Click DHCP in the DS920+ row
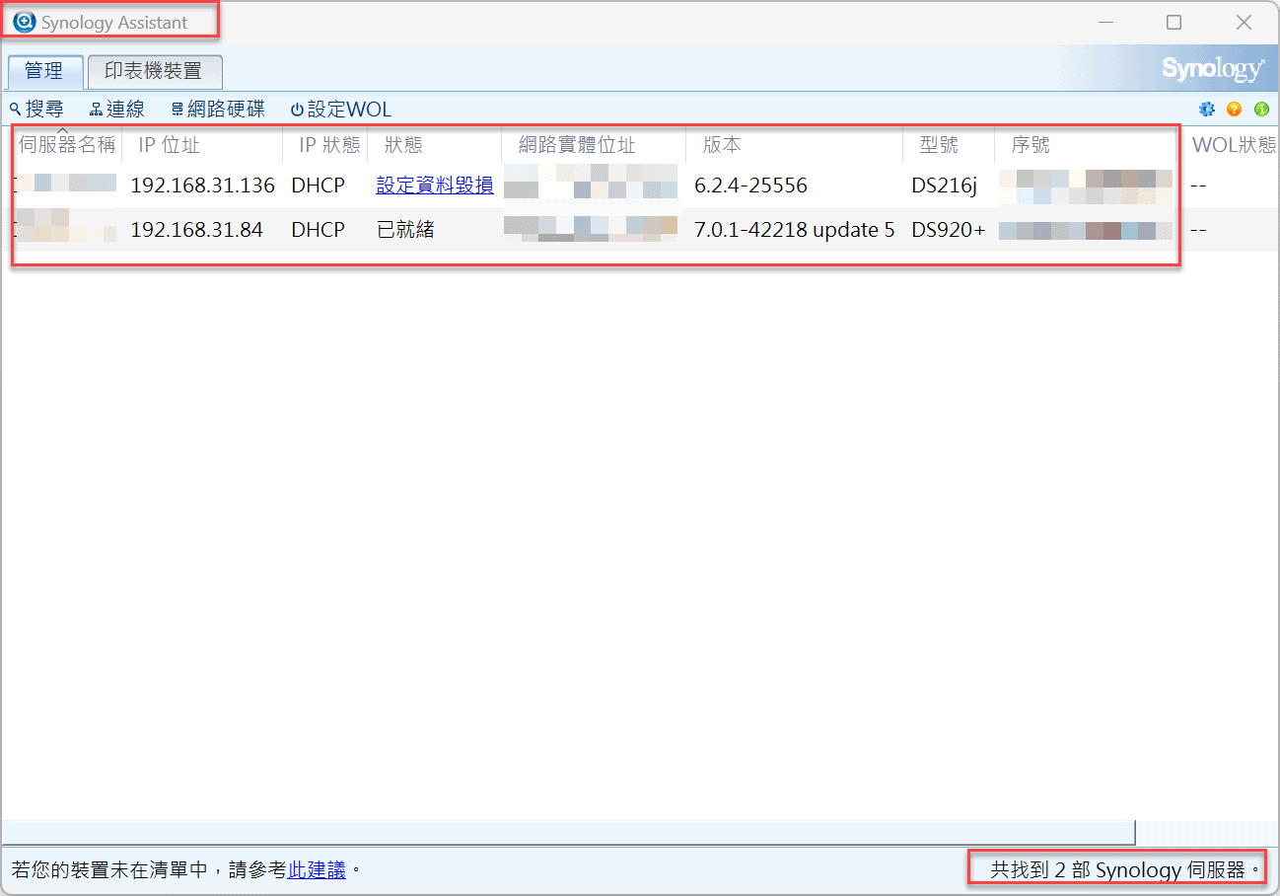Viewport: 1280px width, 896px height. tap(318, 230)
